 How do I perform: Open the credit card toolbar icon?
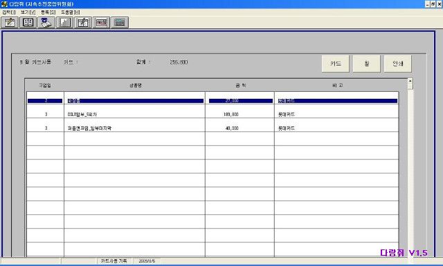click(x=102, y=23)
